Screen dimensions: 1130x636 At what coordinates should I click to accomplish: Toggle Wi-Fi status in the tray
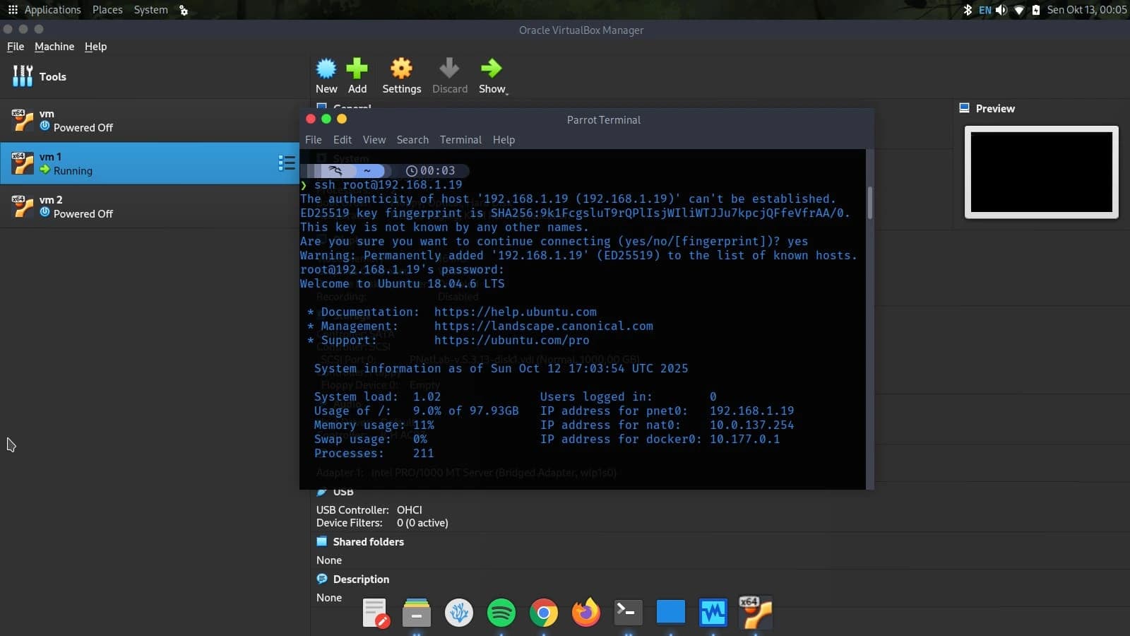coord(1019,10)
